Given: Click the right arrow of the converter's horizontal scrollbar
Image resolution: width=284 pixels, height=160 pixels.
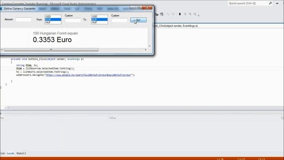Looking at the screenshot, I should [x=146, y=50].
